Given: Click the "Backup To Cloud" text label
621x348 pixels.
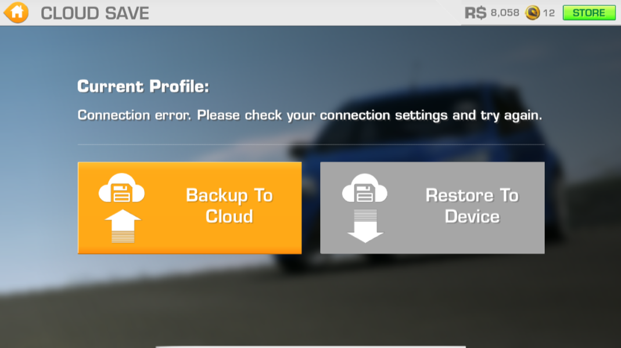Looking at the screenshot, I should (x=229, y=206).
